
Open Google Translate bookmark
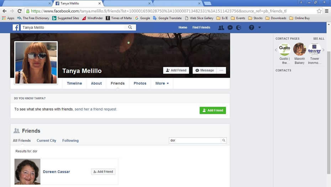167,18
